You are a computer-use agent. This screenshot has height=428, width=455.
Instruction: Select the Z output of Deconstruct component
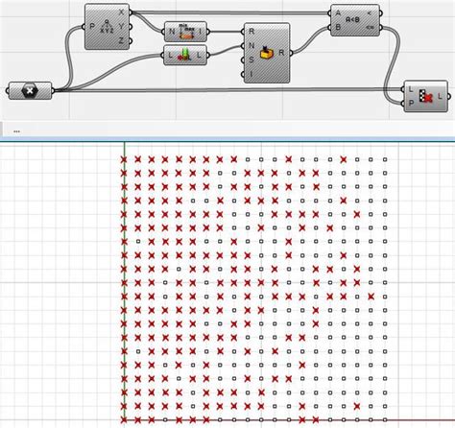tap(121, 40)
